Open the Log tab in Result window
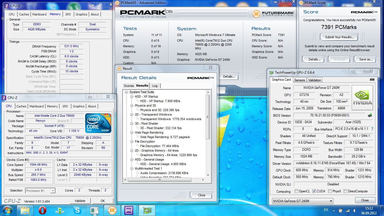The width and height of the screenshot is (384, 216). pos(155,86)
